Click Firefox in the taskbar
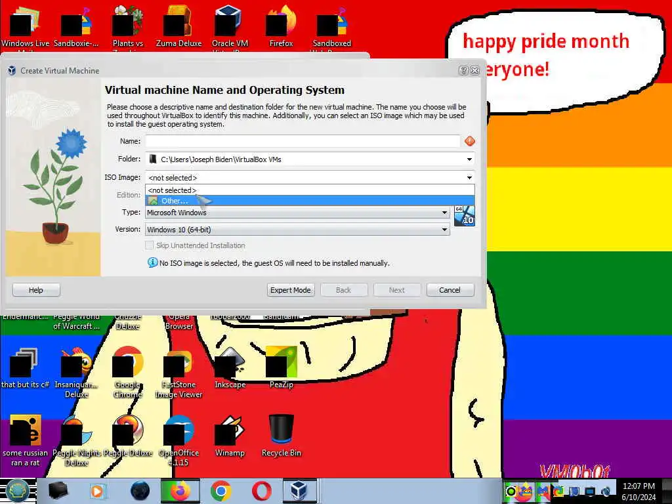Screen dimensions: 672x504 pos(180,491)
